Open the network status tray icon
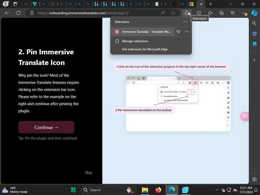The height and width of the screenshot is (195, 260). coord(229,190)
